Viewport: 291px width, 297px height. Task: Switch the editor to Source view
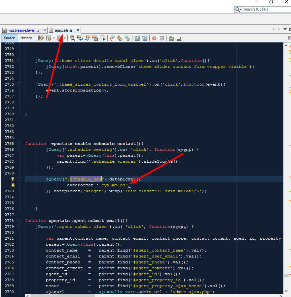point(10,38)
